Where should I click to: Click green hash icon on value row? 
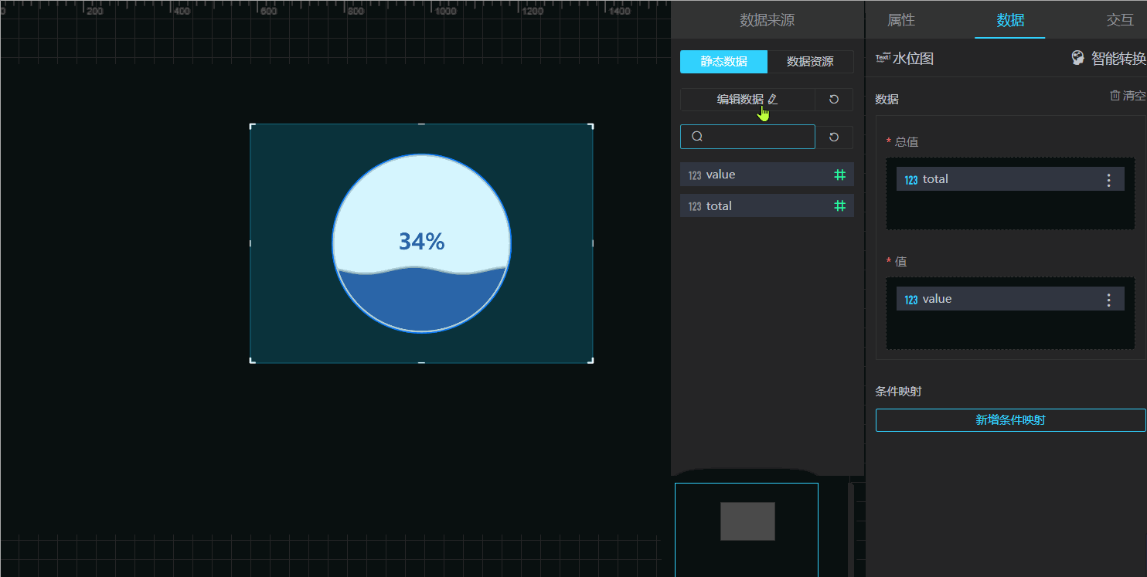(840, 175)
